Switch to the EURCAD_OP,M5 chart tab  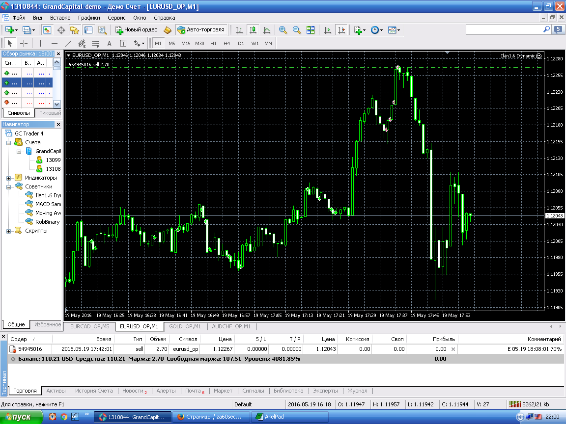(89, 326)
